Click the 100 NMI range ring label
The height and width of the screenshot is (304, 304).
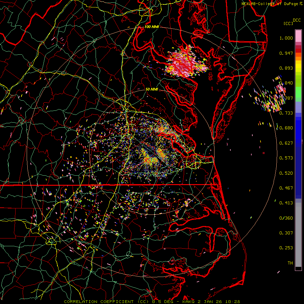click(152, 27)
